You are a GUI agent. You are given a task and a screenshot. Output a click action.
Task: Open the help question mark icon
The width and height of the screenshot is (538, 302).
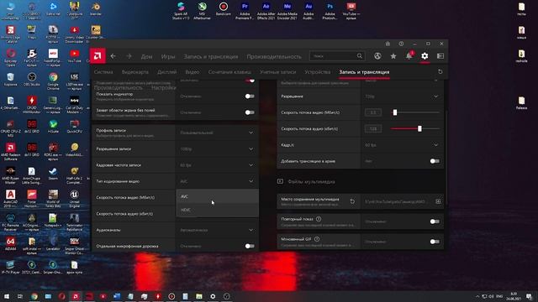click(401, 44)
